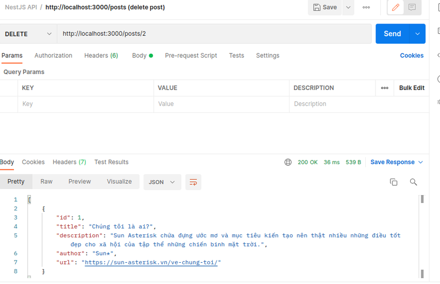Open the comments icon

point(412,7)
